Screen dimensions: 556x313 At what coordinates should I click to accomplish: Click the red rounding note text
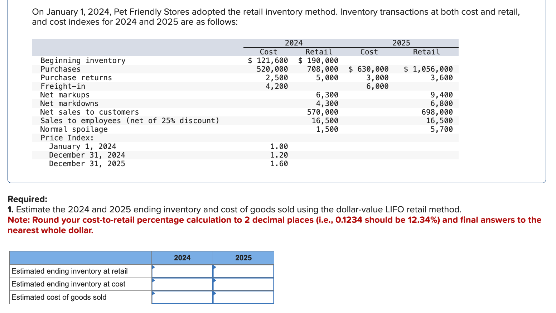(275, 225)
